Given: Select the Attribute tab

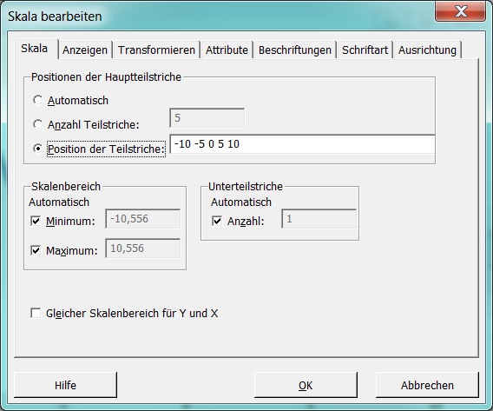Looking at the screenshot, I should pos(227,50).
